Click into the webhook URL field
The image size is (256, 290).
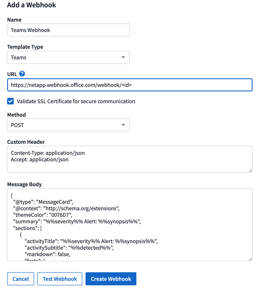point(130,85)
